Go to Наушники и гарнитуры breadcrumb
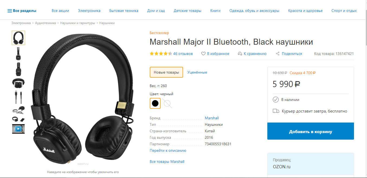This screenshot has height=178, width=367. (77, 23)
